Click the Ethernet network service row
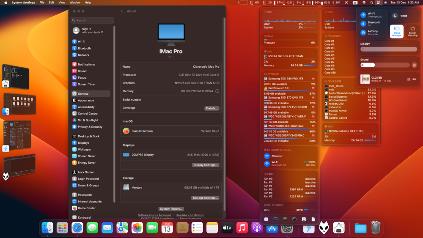423x238 pixels. (289, 156)
